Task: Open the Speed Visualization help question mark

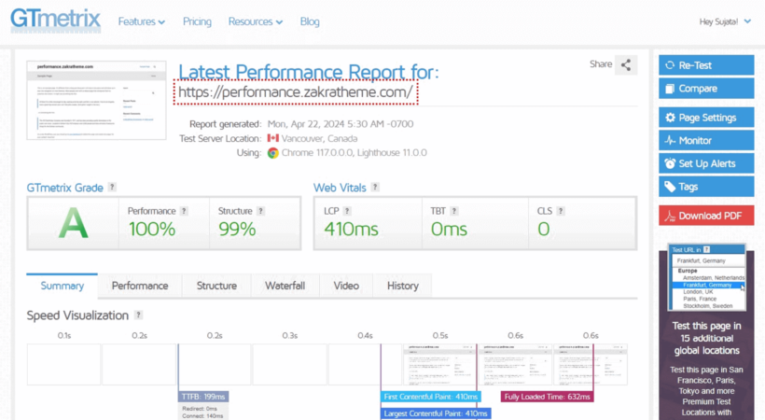Action: click(139, 315)
